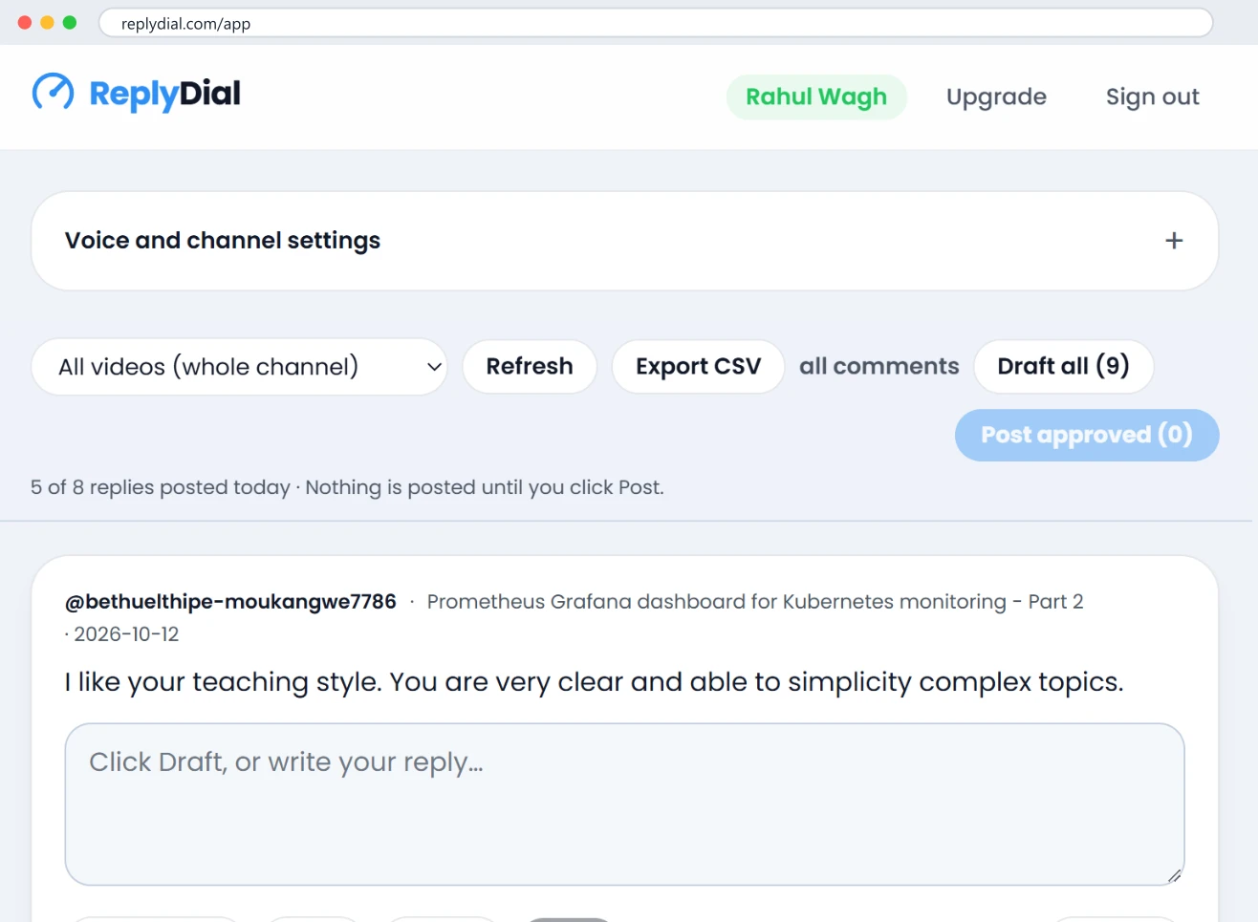Expand Voice and channel settings plus icon
The width and height of the screenshot is (1258, 922).
1174,241
